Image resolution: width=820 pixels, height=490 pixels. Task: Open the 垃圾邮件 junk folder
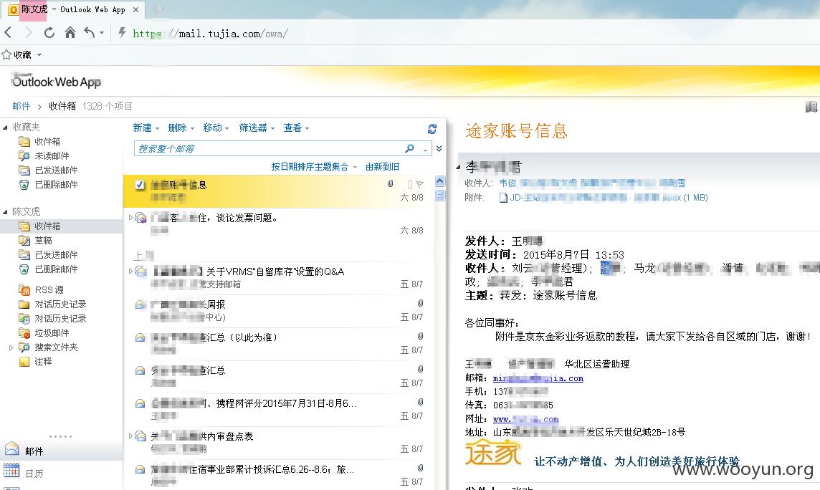point(52,333)
